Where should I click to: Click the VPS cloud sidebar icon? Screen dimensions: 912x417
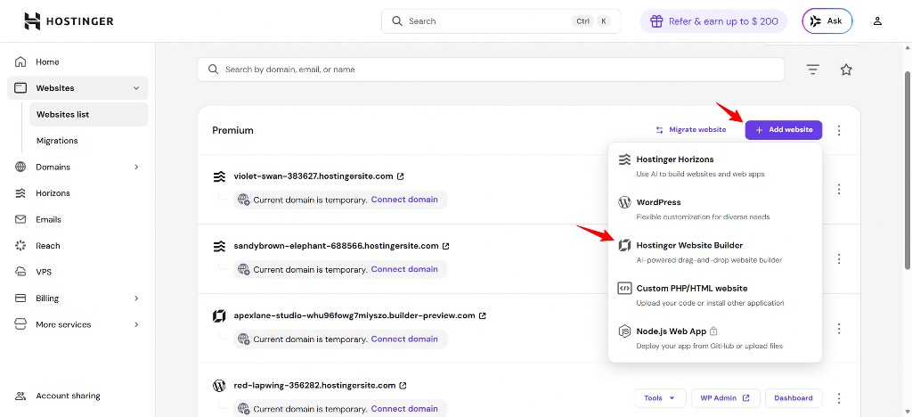[x=20, y=272]
